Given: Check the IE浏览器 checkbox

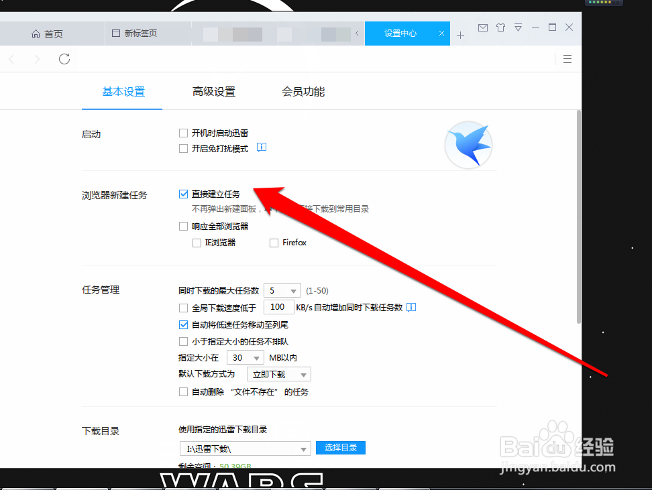Looking at the screenshot, I should coord(197,243).
